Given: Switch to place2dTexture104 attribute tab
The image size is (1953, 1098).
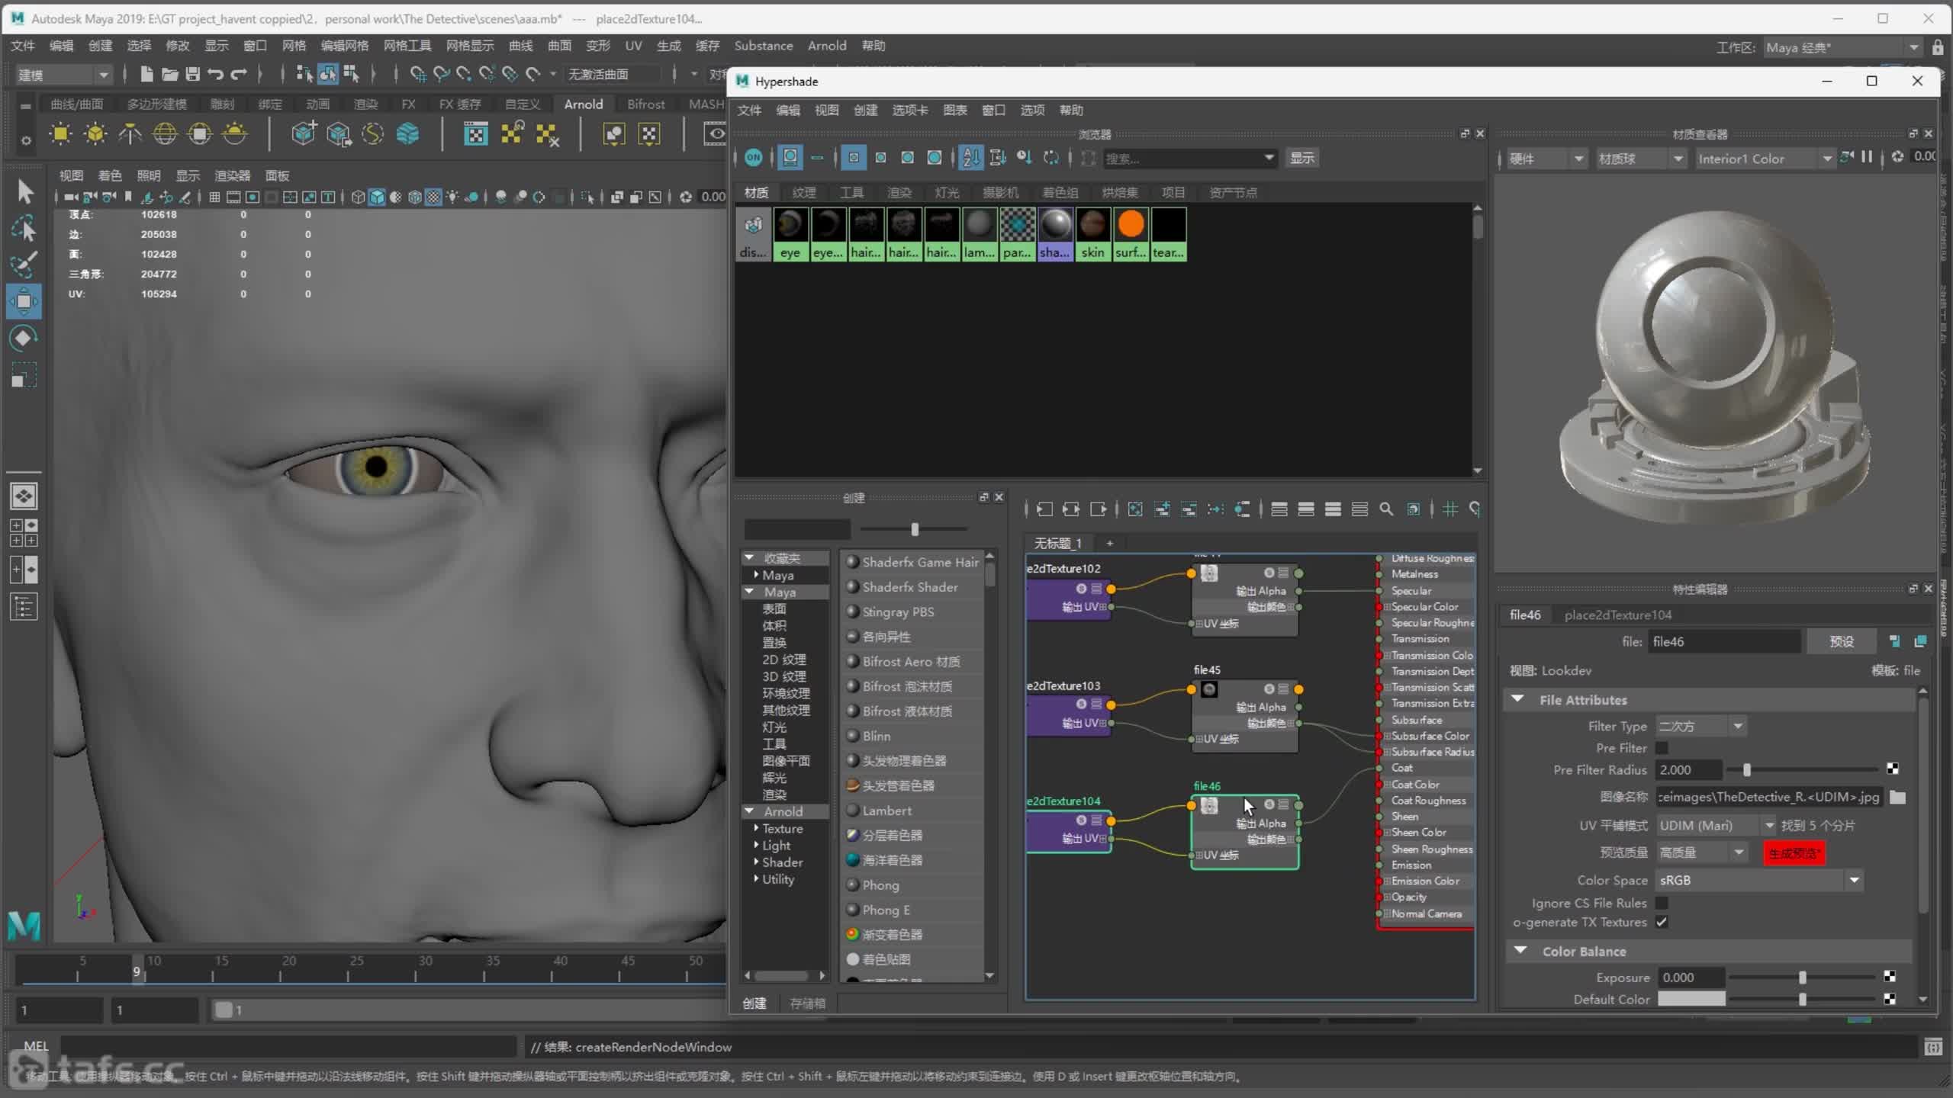Looking at the screenshot, I should (x=1617, y=615).
